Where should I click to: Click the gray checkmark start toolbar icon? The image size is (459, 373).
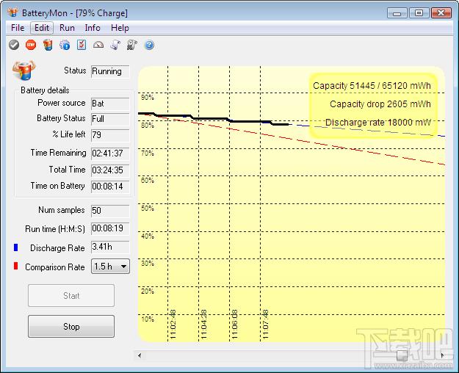point(14,45)
